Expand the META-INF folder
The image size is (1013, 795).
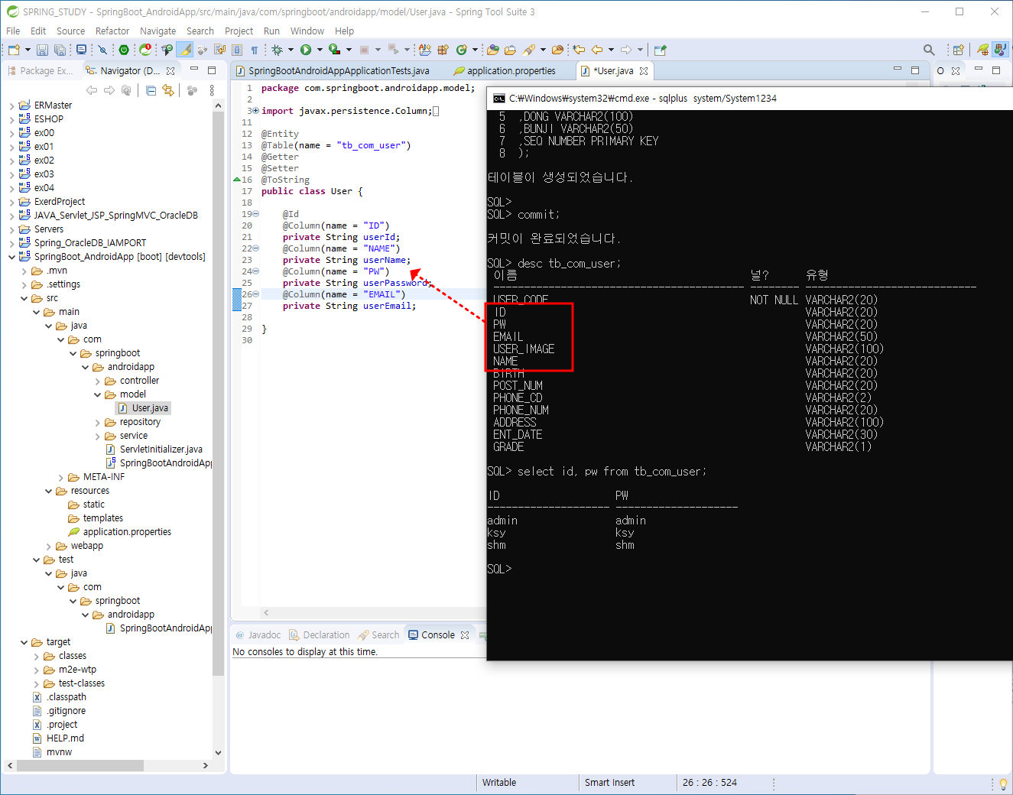[x=61, y=477]
